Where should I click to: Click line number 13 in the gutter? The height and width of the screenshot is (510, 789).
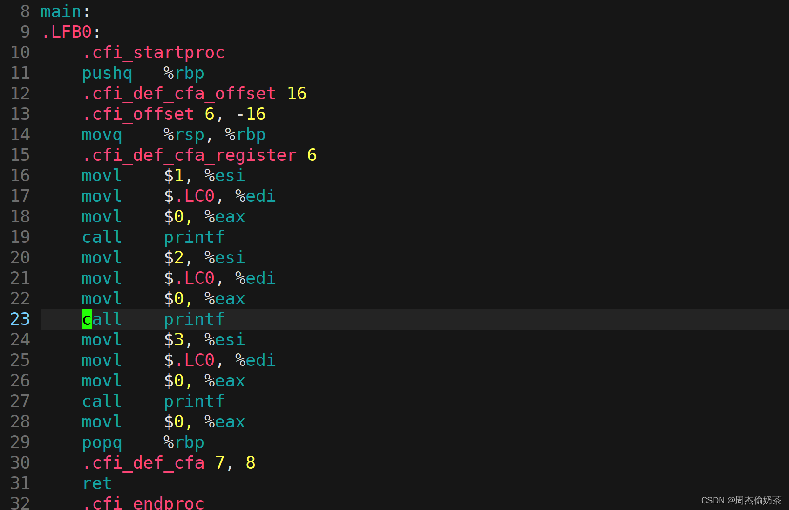pos(20,114)
